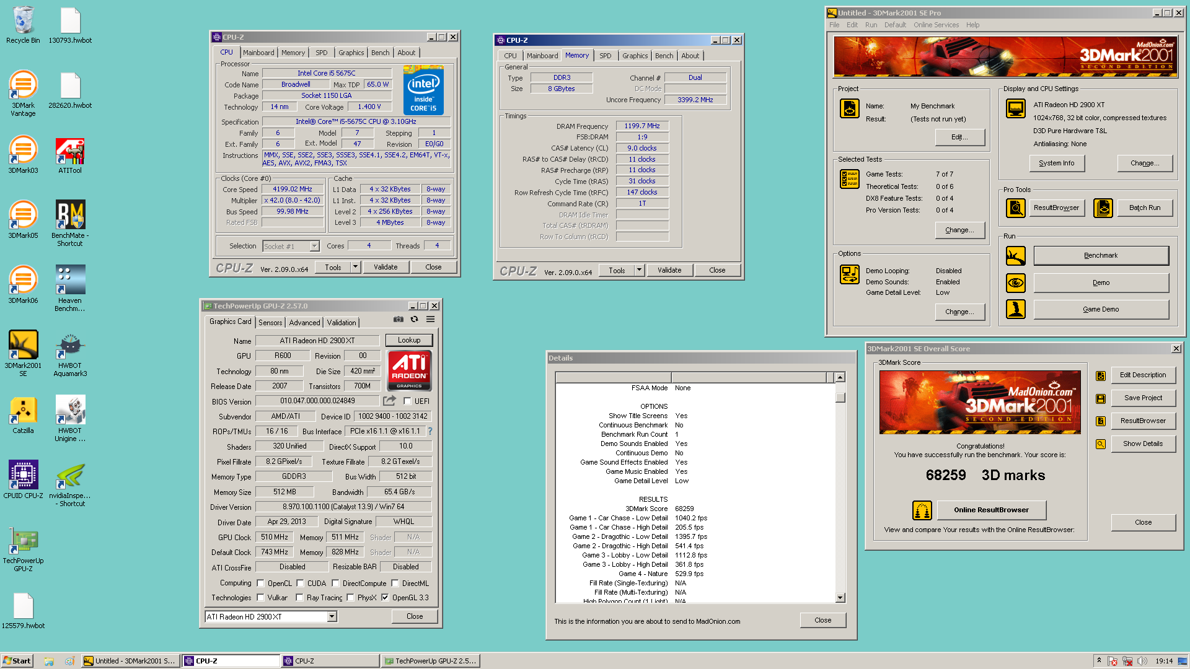Toggle OpenCL checkbox in GPU-Z
The width and height of the screenshot is (1190, 669).
[x=260, y=584]
